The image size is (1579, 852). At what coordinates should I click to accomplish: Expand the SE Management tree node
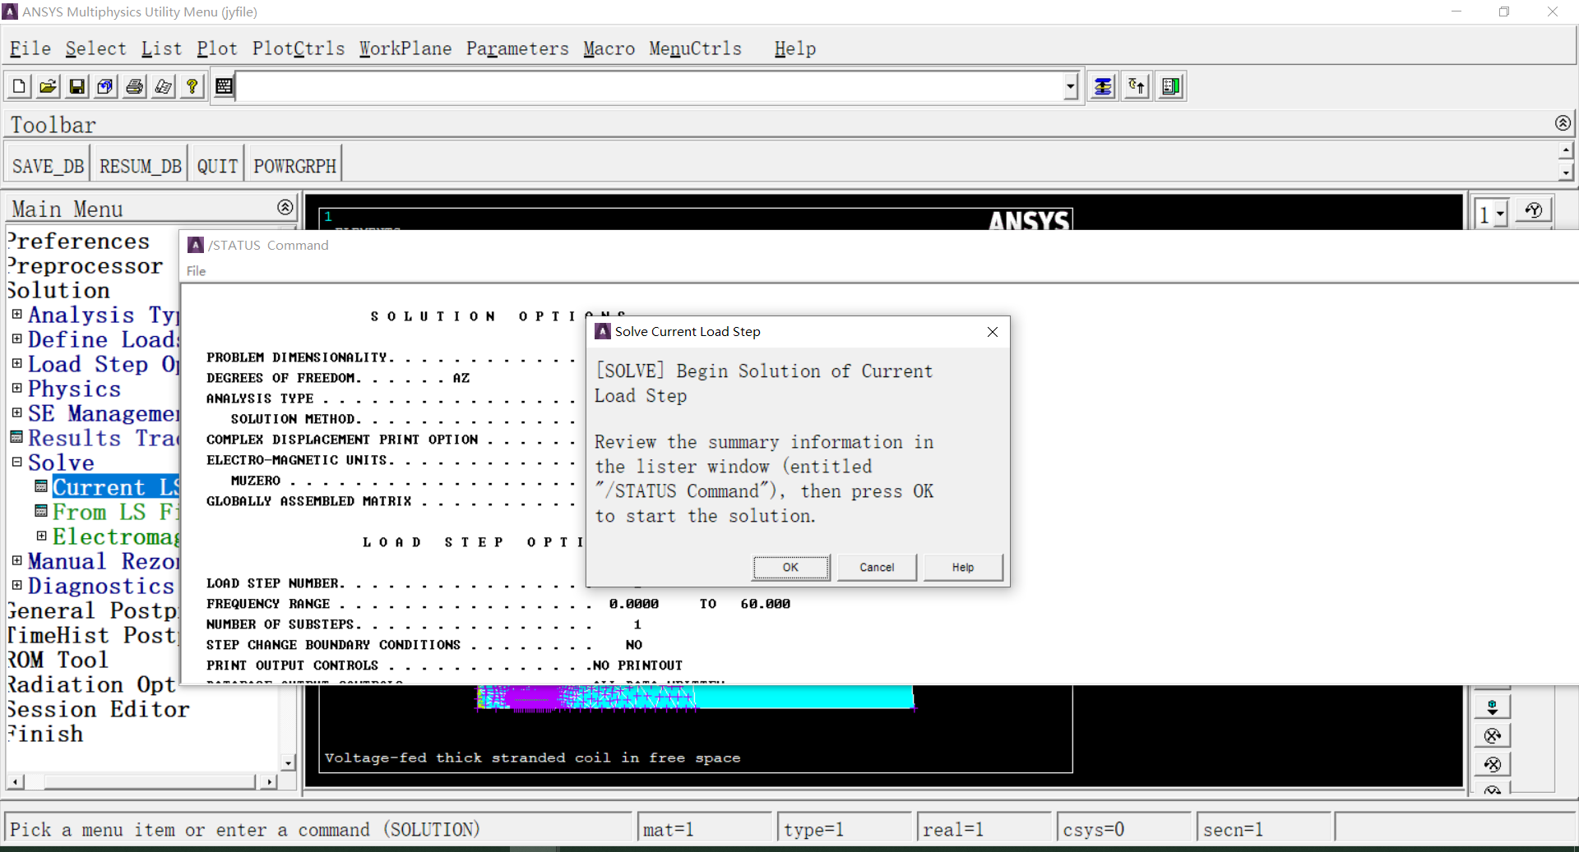coord(16,412)
